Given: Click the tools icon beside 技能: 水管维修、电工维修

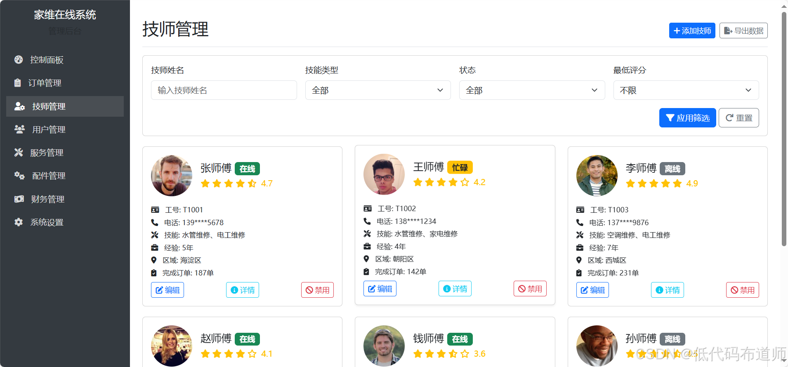Looking at the screenshot, I should coord(155,235).
